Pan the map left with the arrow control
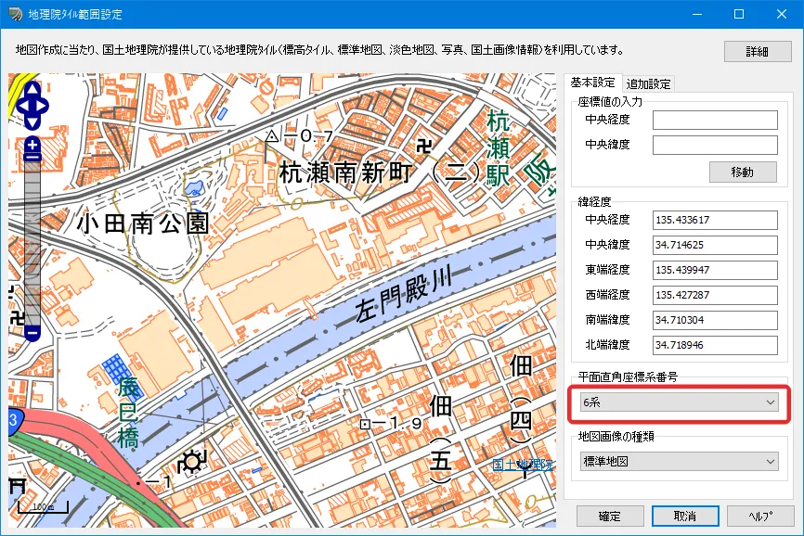The width and height of the screenshot is (804, 536). (21, 106)
